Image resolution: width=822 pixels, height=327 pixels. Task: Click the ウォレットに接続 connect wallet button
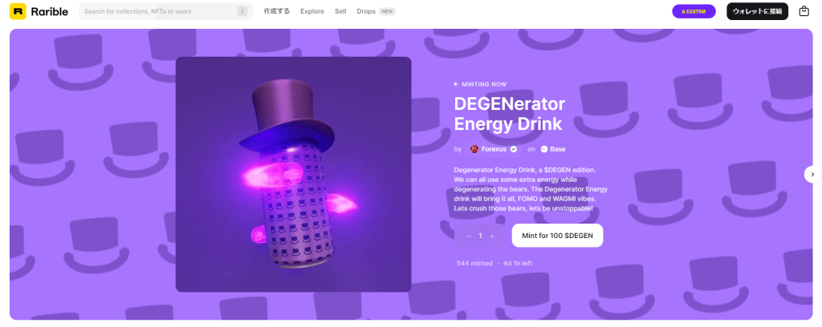[757, 11]
